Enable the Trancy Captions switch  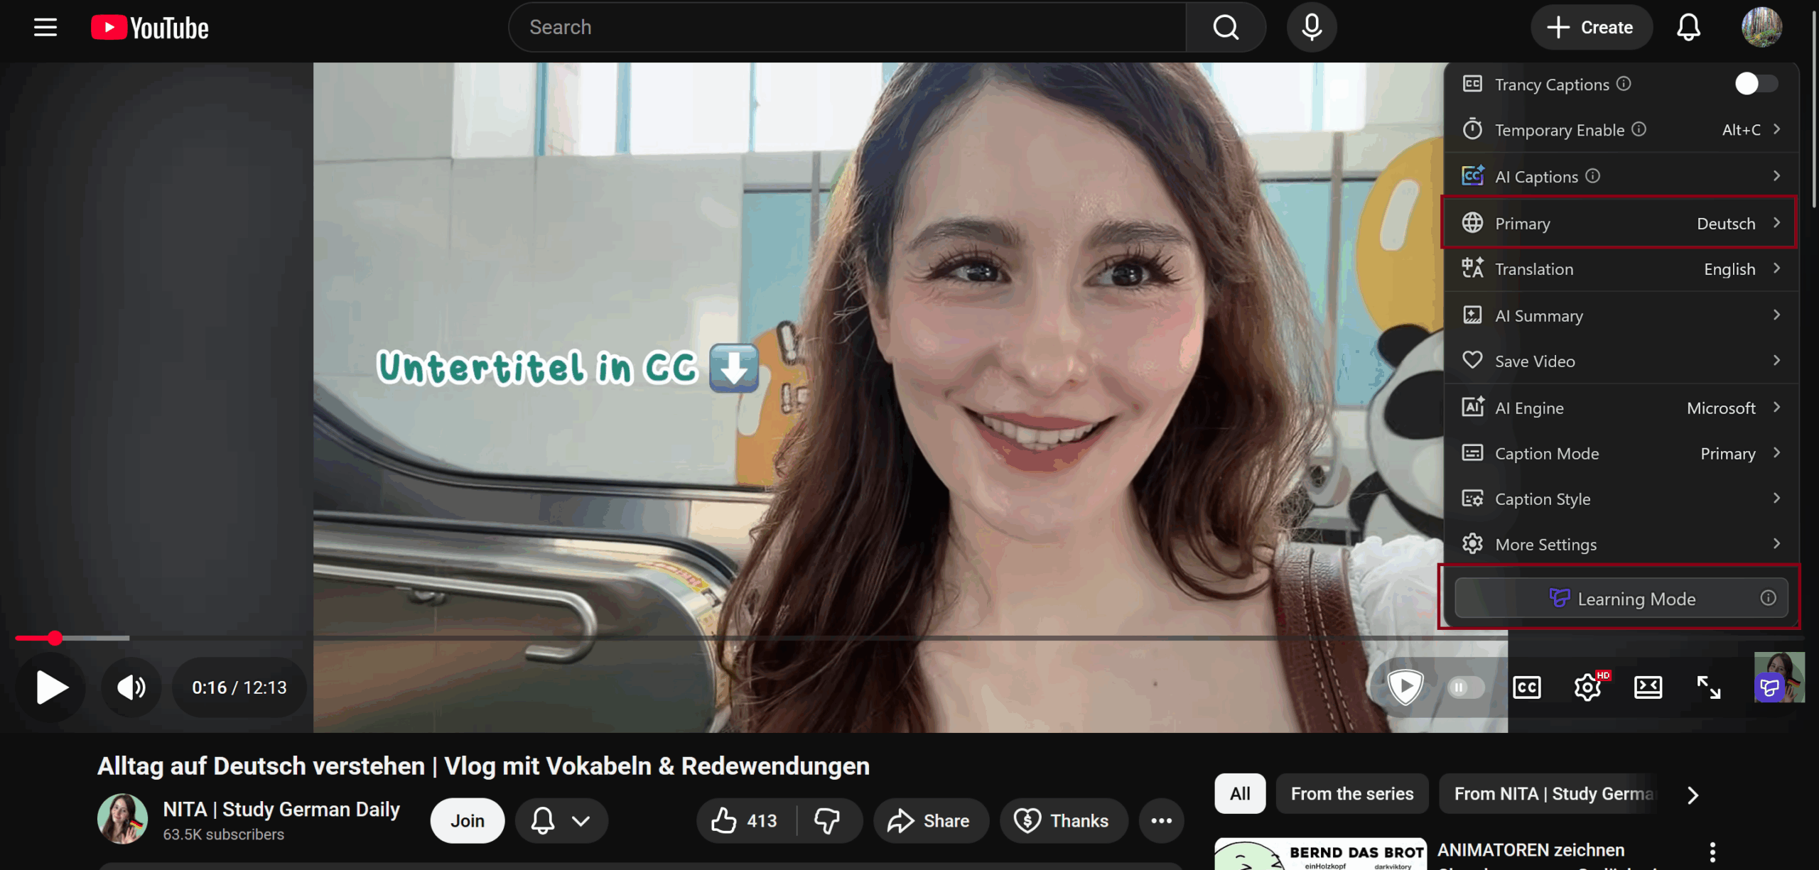coord(1755,84)
